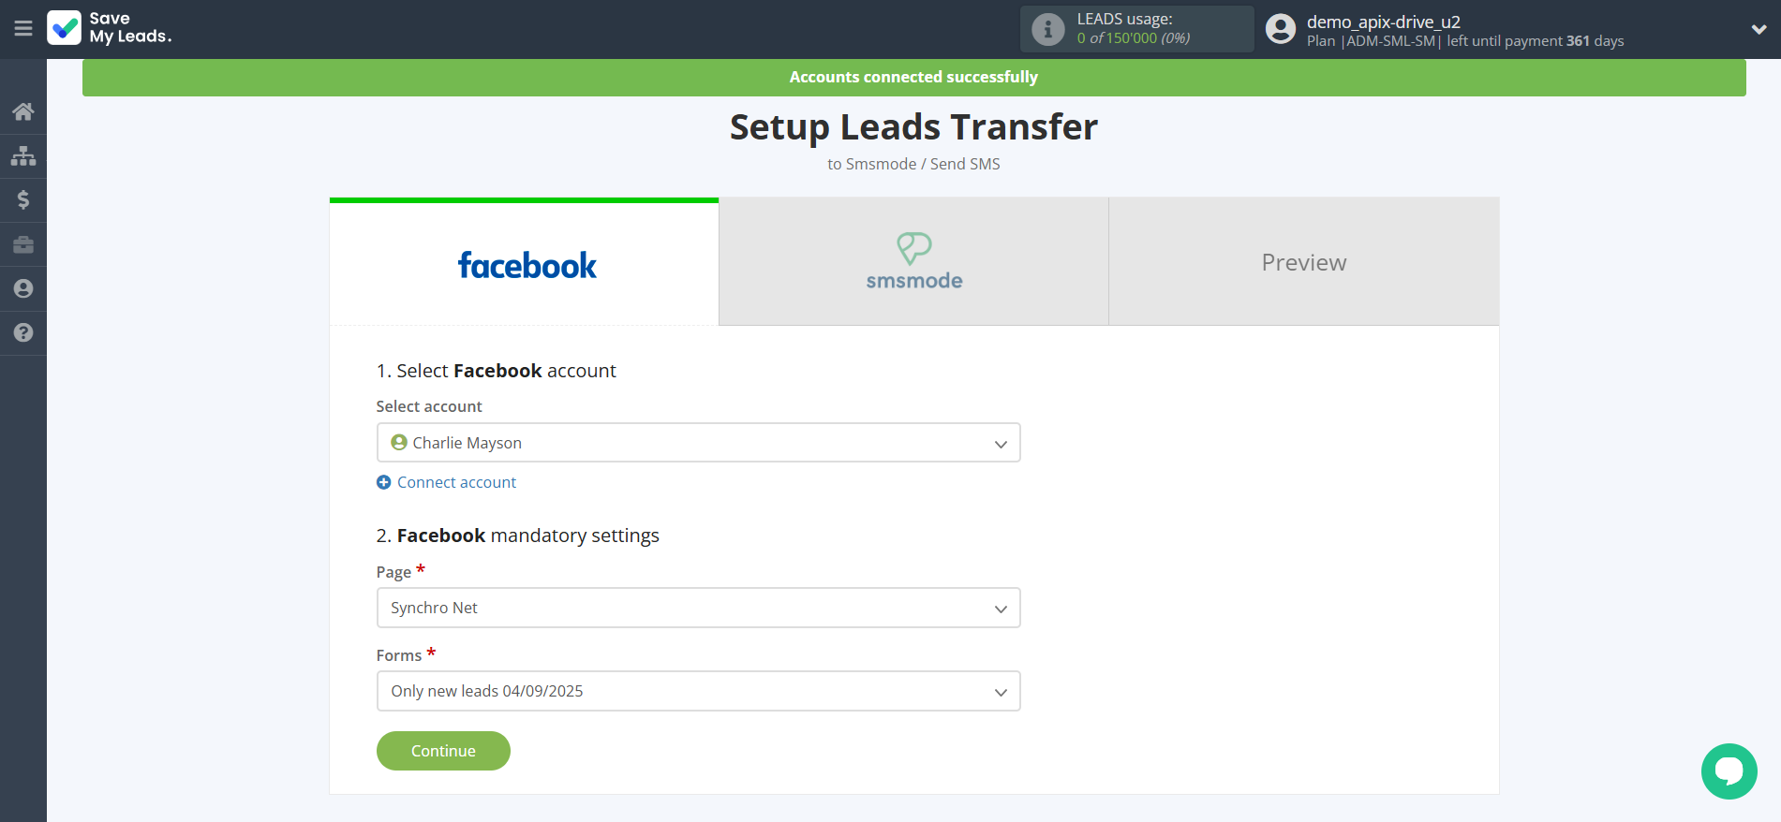Viewport: 1781px width, 822px height.
Task: Open the live chat bubble
Action: [1729, 771]
